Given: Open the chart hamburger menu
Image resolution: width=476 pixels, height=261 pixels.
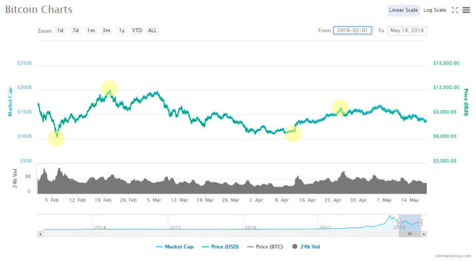Looking at the screenshot, I should [466, 10].
